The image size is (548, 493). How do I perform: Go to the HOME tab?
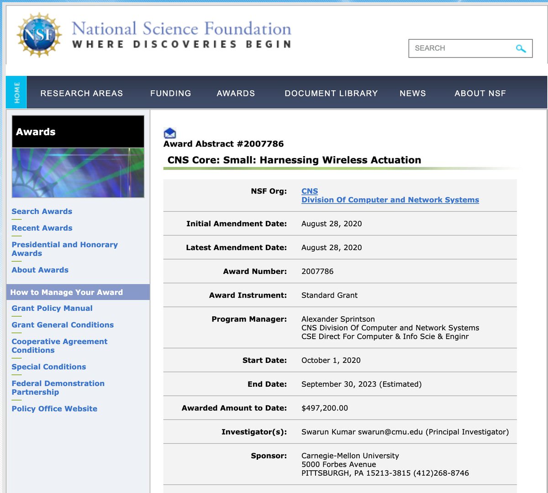16,93
